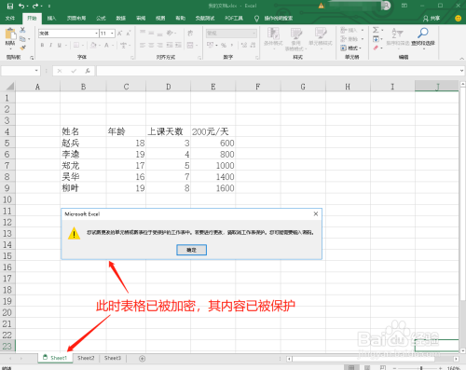Click the Cut scissors icon
The image size is (466, 370).
(22, 30)
